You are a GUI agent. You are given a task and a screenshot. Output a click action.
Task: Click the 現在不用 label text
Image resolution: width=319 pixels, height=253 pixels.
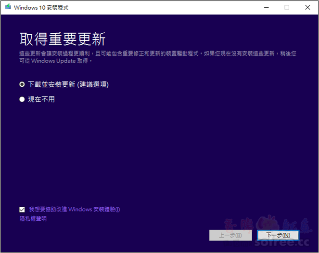click(x=41, y=99)
